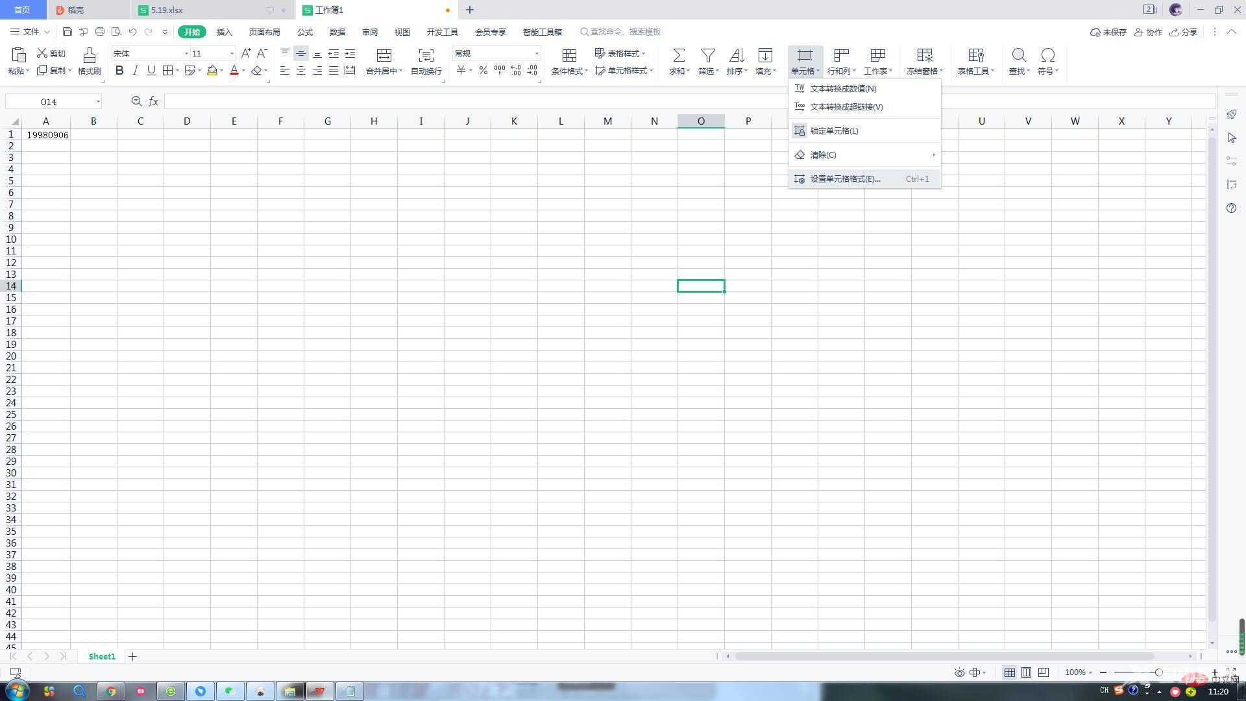Click the zoom slider handle
Viewport: 1246px width, 701px height.
click(x=1158, y=672)
